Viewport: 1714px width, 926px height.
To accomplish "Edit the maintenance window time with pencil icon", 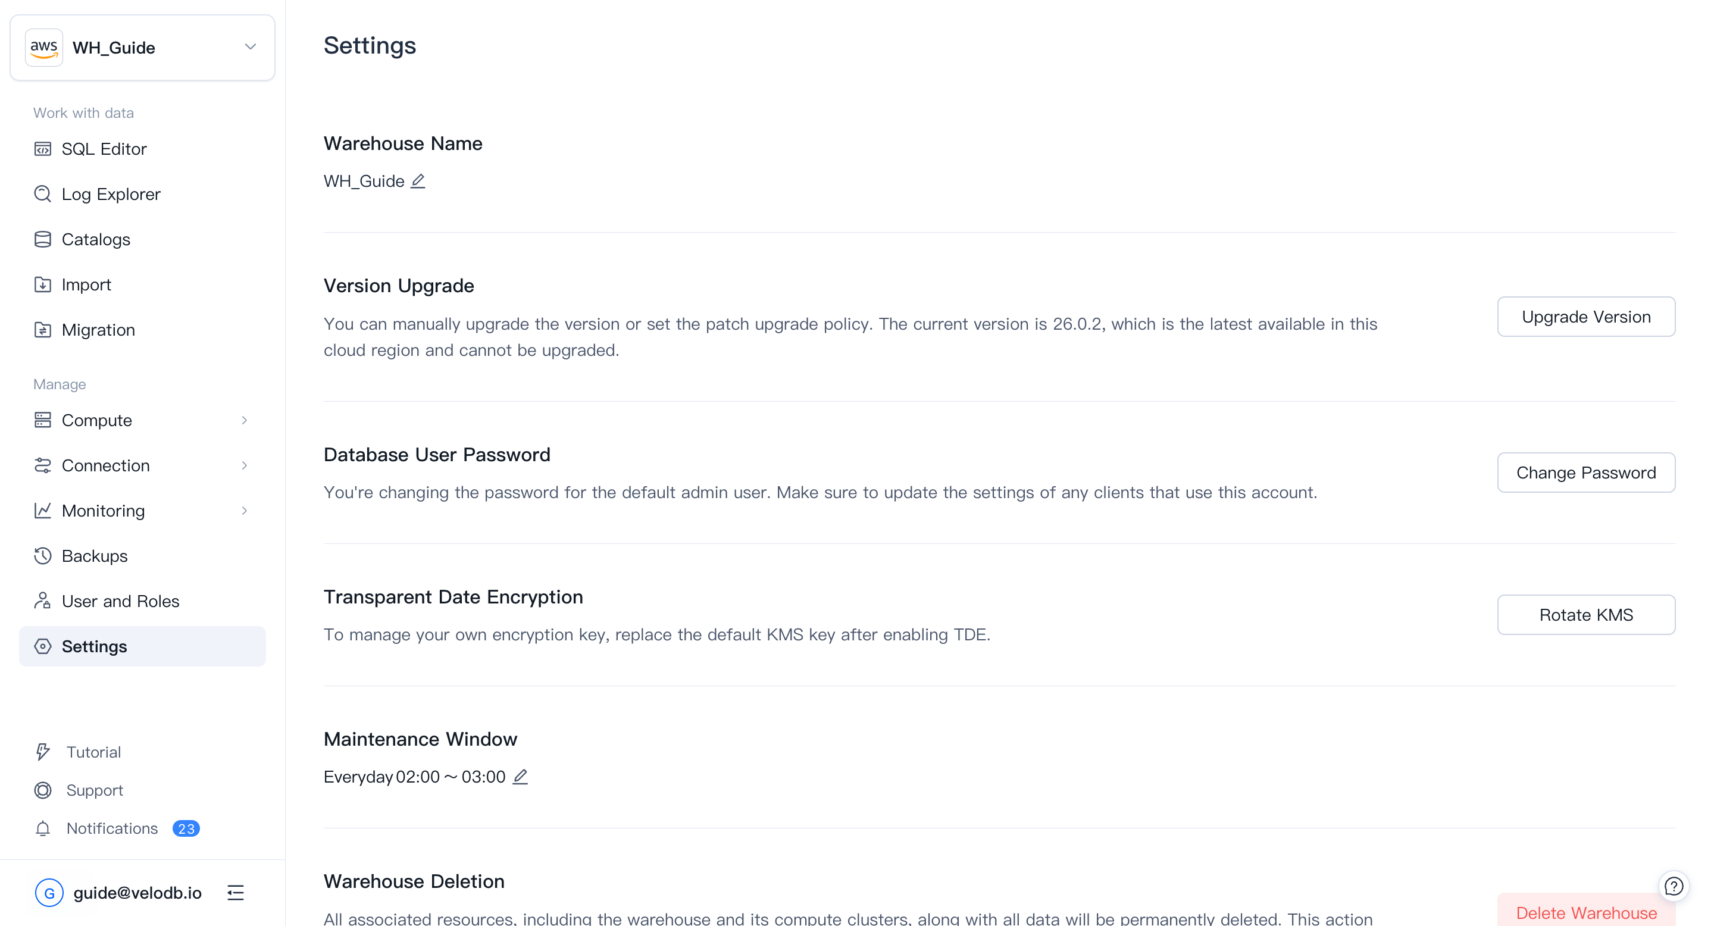I will (520, 776).
